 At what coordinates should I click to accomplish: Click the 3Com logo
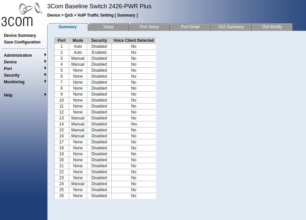pos(21,15)
